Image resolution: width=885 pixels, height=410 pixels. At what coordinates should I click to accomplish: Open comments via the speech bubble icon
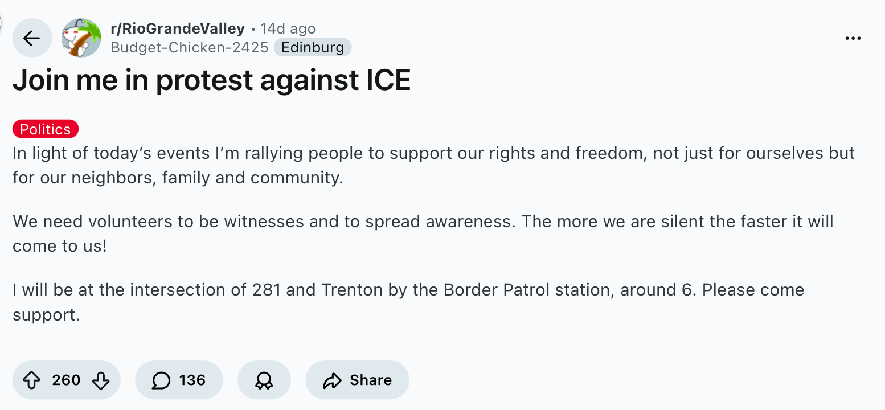click(x=161, y=380)
